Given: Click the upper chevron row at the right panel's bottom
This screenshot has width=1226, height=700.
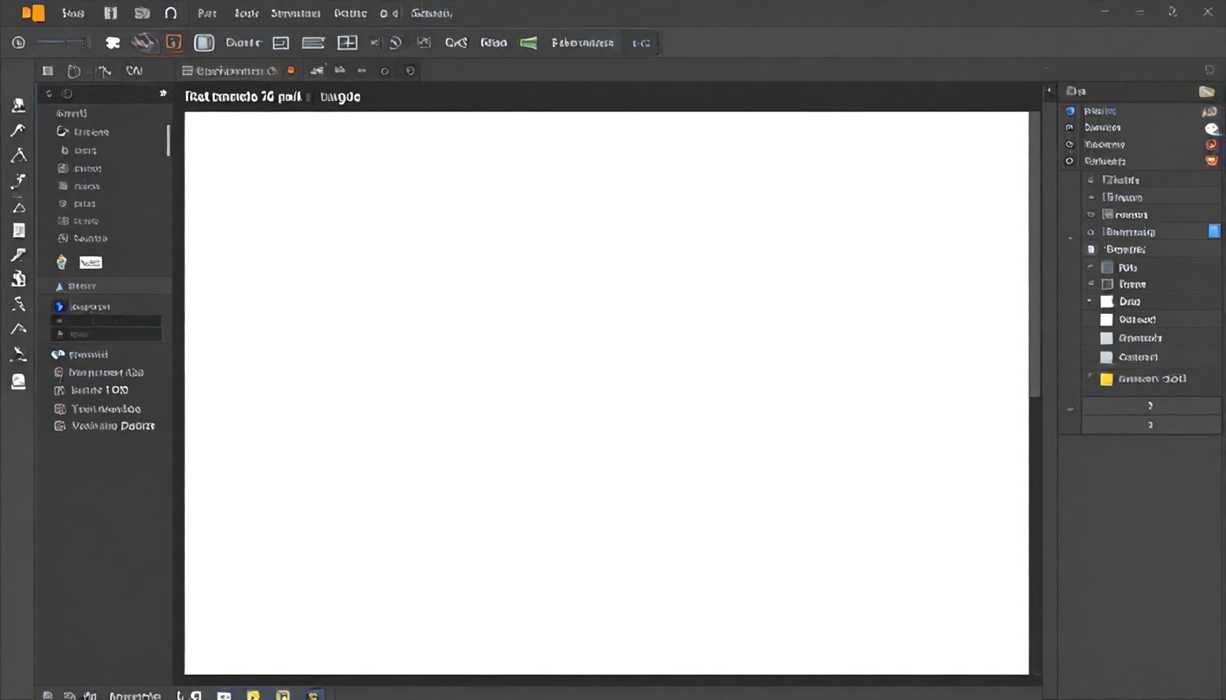Looking at the screenshot, I should [1150, 405].
